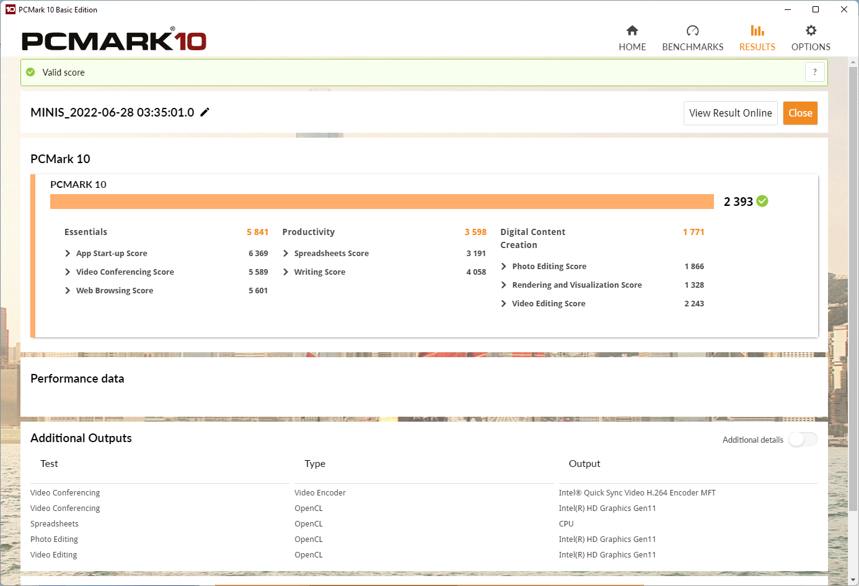Screen dimensions: 859x586
Task: Click the PCMark 10 logo
Action: coord(114,40)
